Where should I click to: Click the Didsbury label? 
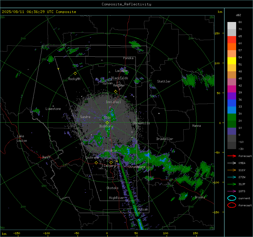106,126
